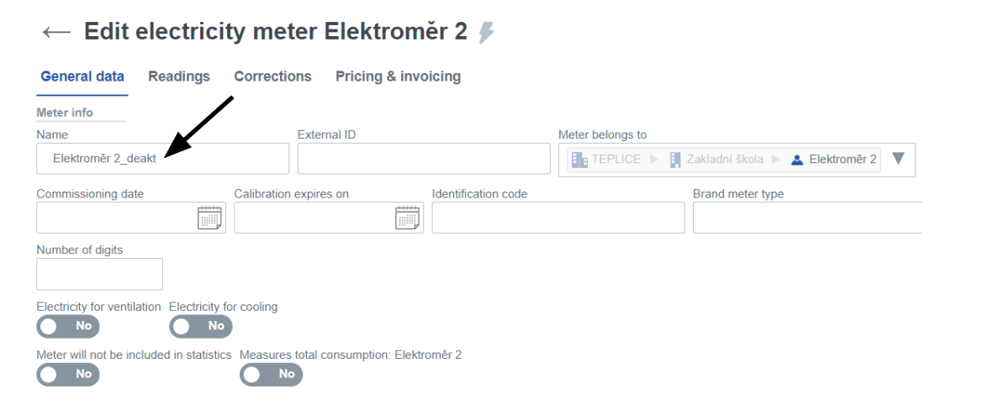
Task: Click the Elektroměr 2 person icon
Action: pos(797,160)
